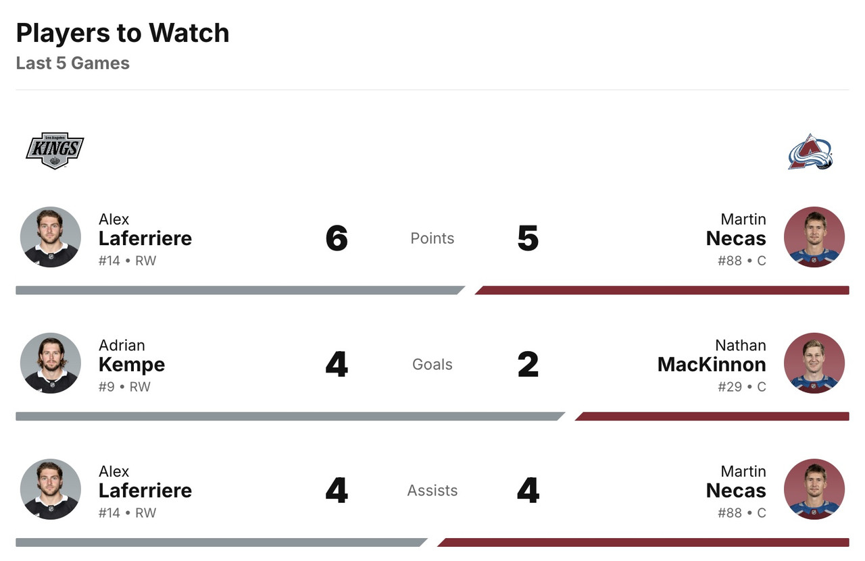Select Alex Laferriere's headshot in the Assists row
Screen dimensions: 865x561
(51, 489)
